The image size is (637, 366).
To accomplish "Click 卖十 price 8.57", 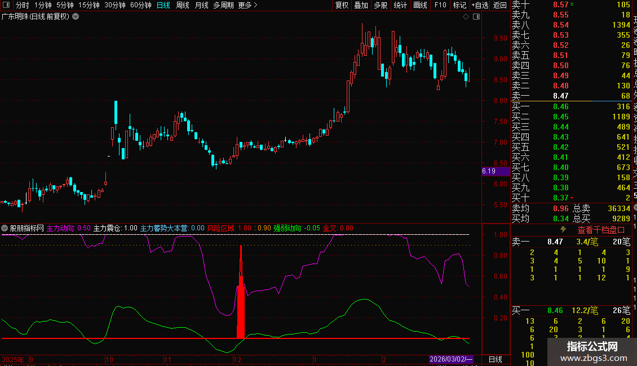I will pyautogui.click(x=561, y=5).
